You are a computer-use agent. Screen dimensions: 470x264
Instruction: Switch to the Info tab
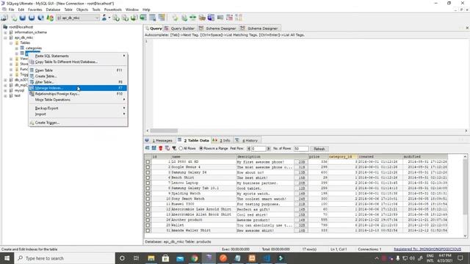pyautogui.click(x=222, y=140)
